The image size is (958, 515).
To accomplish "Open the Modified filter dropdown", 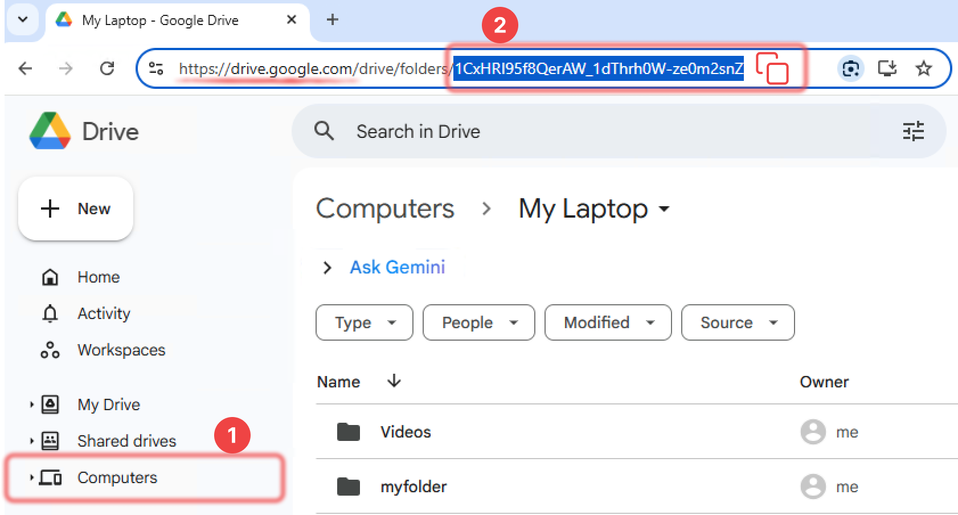I will [607, 322].
